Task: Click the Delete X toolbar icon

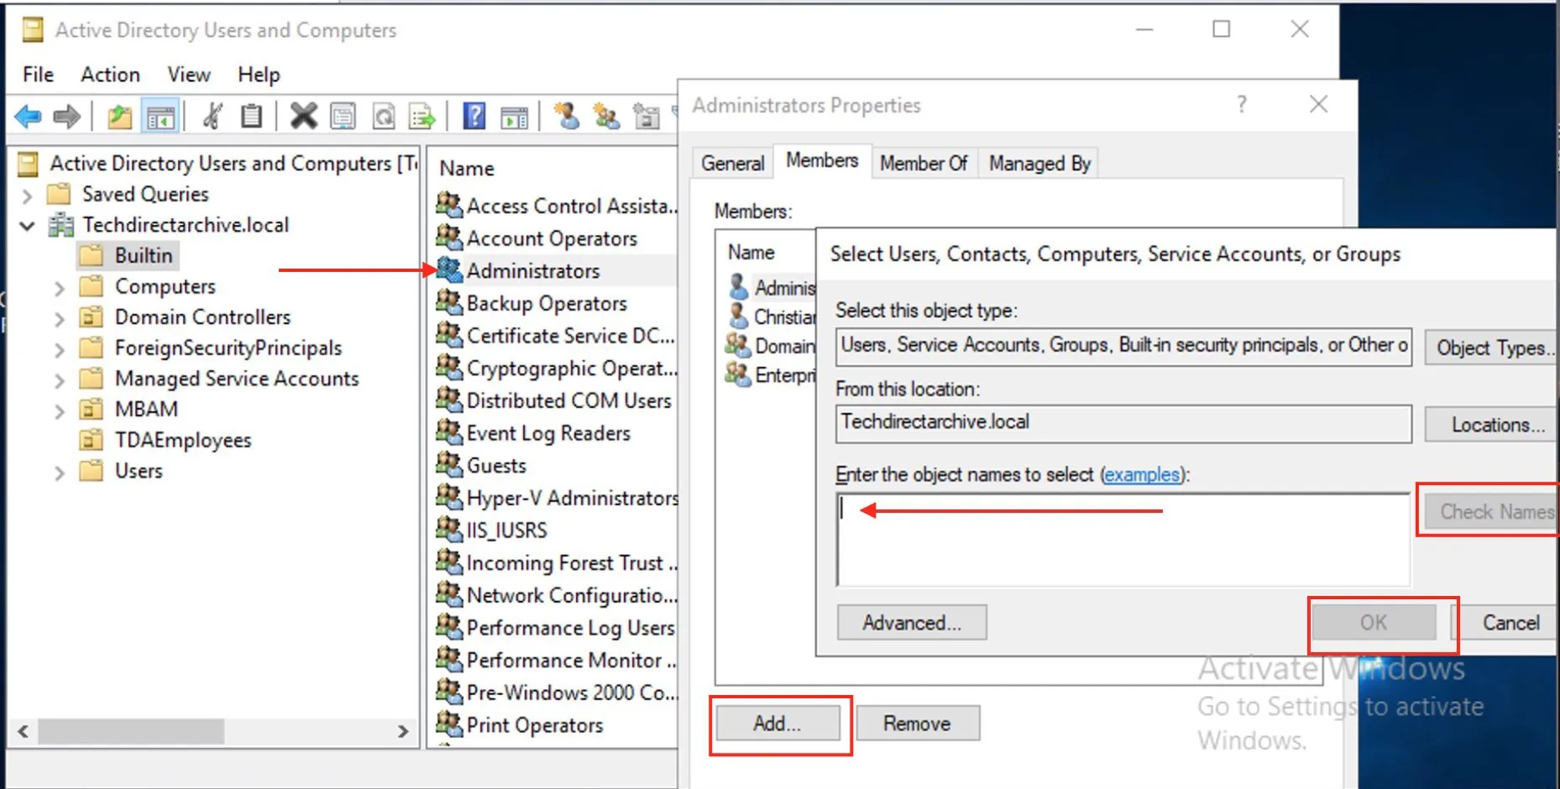Action: click(303, 116)
